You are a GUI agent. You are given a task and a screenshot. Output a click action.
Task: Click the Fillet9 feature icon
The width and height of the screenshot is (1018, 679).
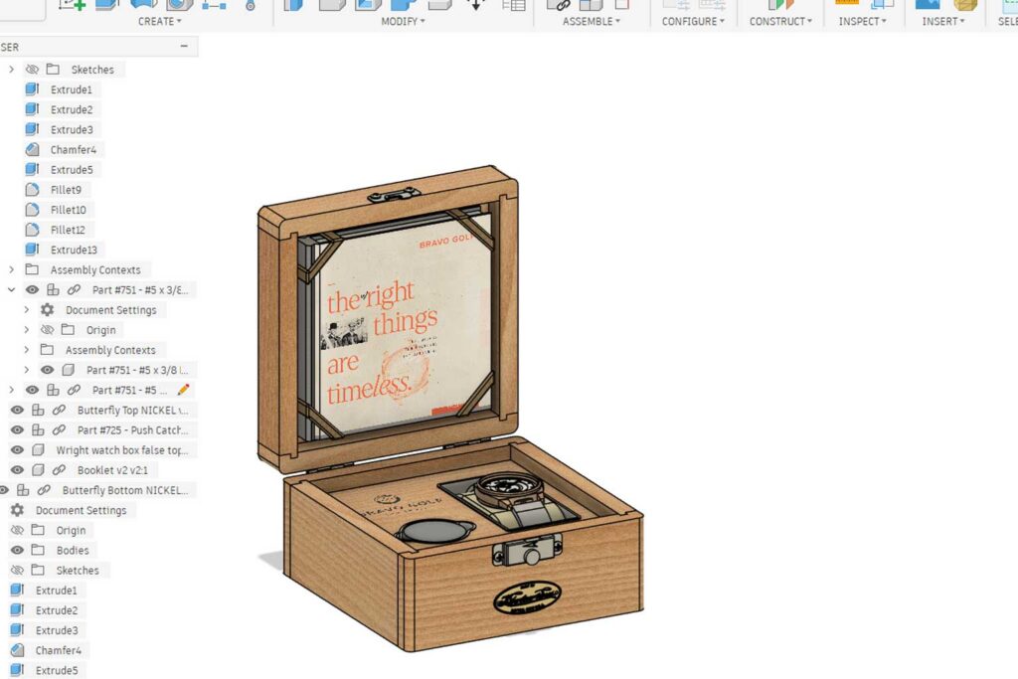[x=32, y=189]
